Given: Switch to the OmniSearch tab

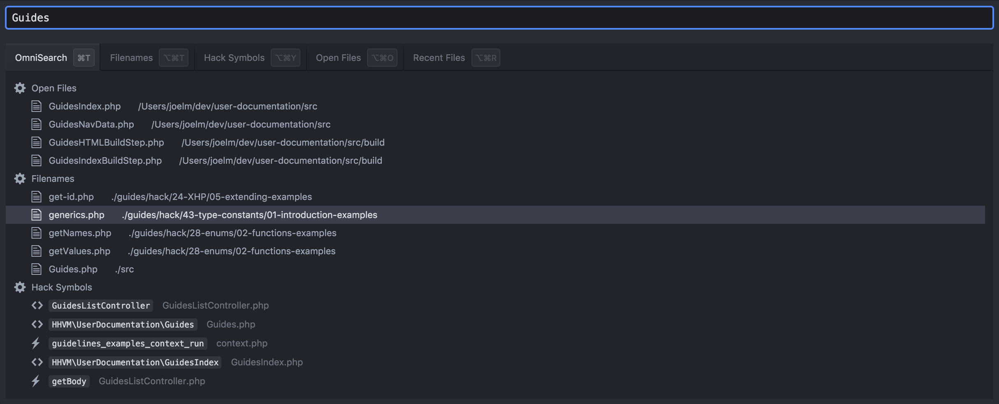Looking at the screenshot, I should [x=53, y=58].
